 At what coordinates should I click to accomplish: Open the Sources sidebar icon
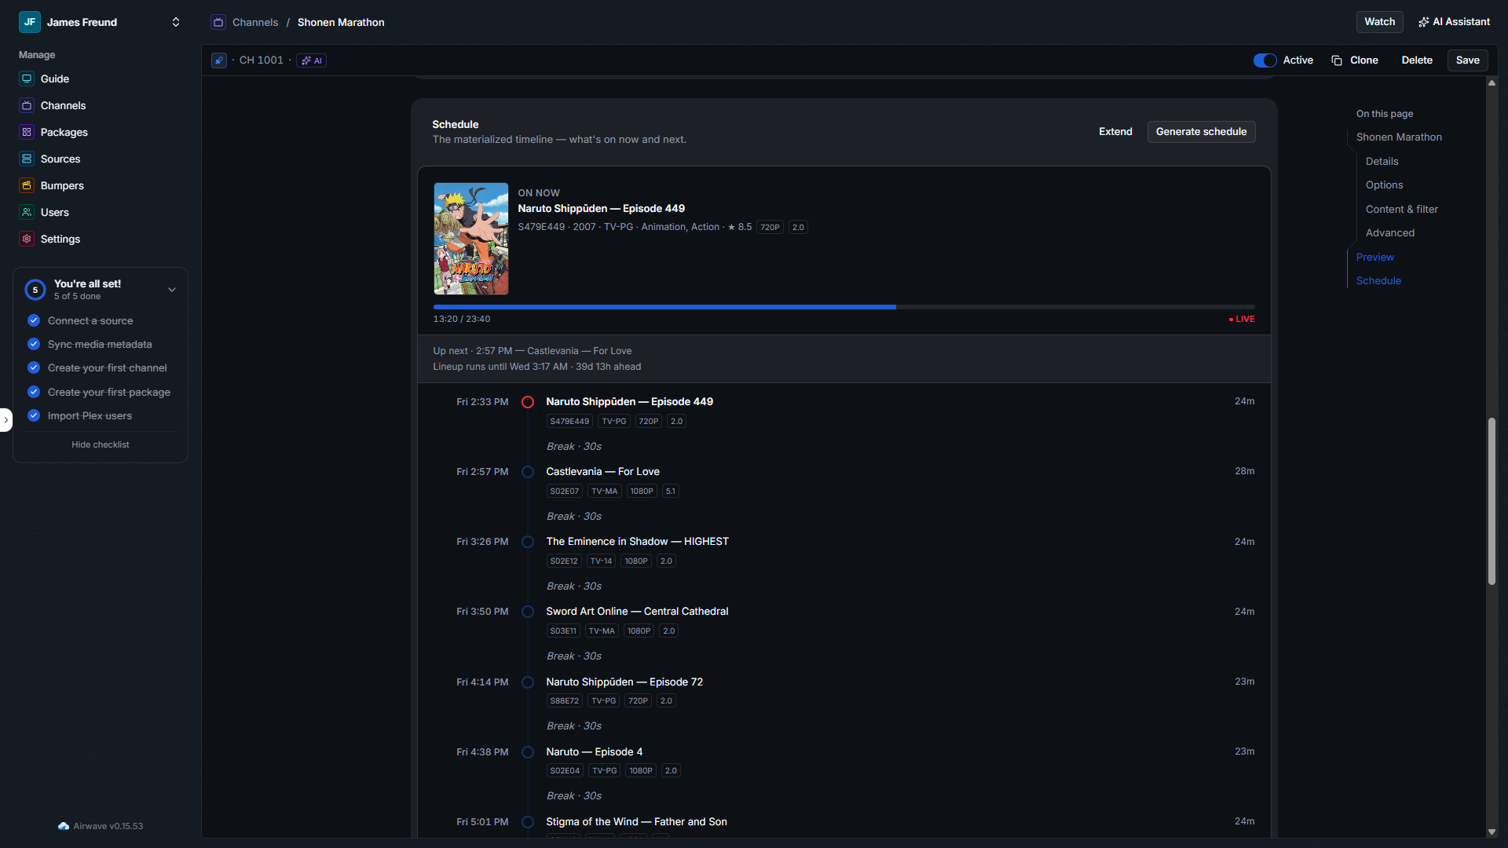click(x=27, y=159)
